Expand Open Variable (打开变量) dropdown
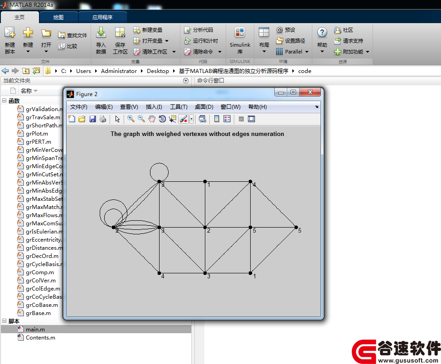The width and height of the screenshot is (441, 364). [x=167, y=41]
